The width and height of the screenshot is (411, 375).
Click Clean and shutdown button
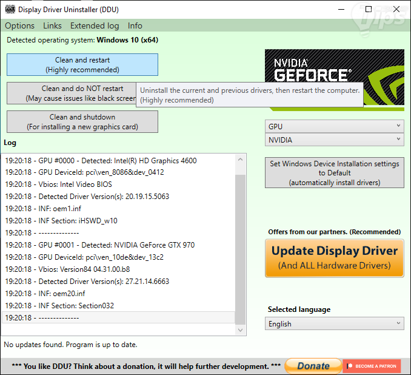pyautogui.click(x=82, y=122)
